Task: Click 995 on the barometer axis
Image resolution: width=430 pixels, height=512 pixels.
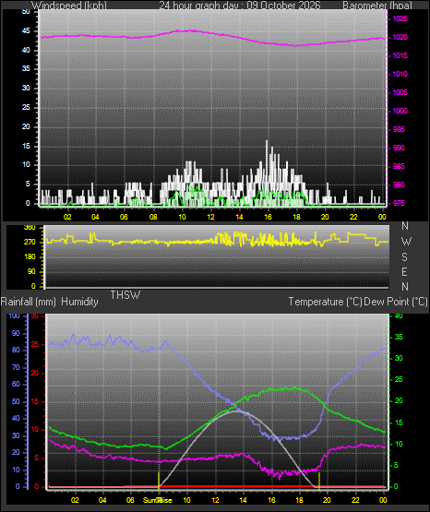Action: pos(399,130)
